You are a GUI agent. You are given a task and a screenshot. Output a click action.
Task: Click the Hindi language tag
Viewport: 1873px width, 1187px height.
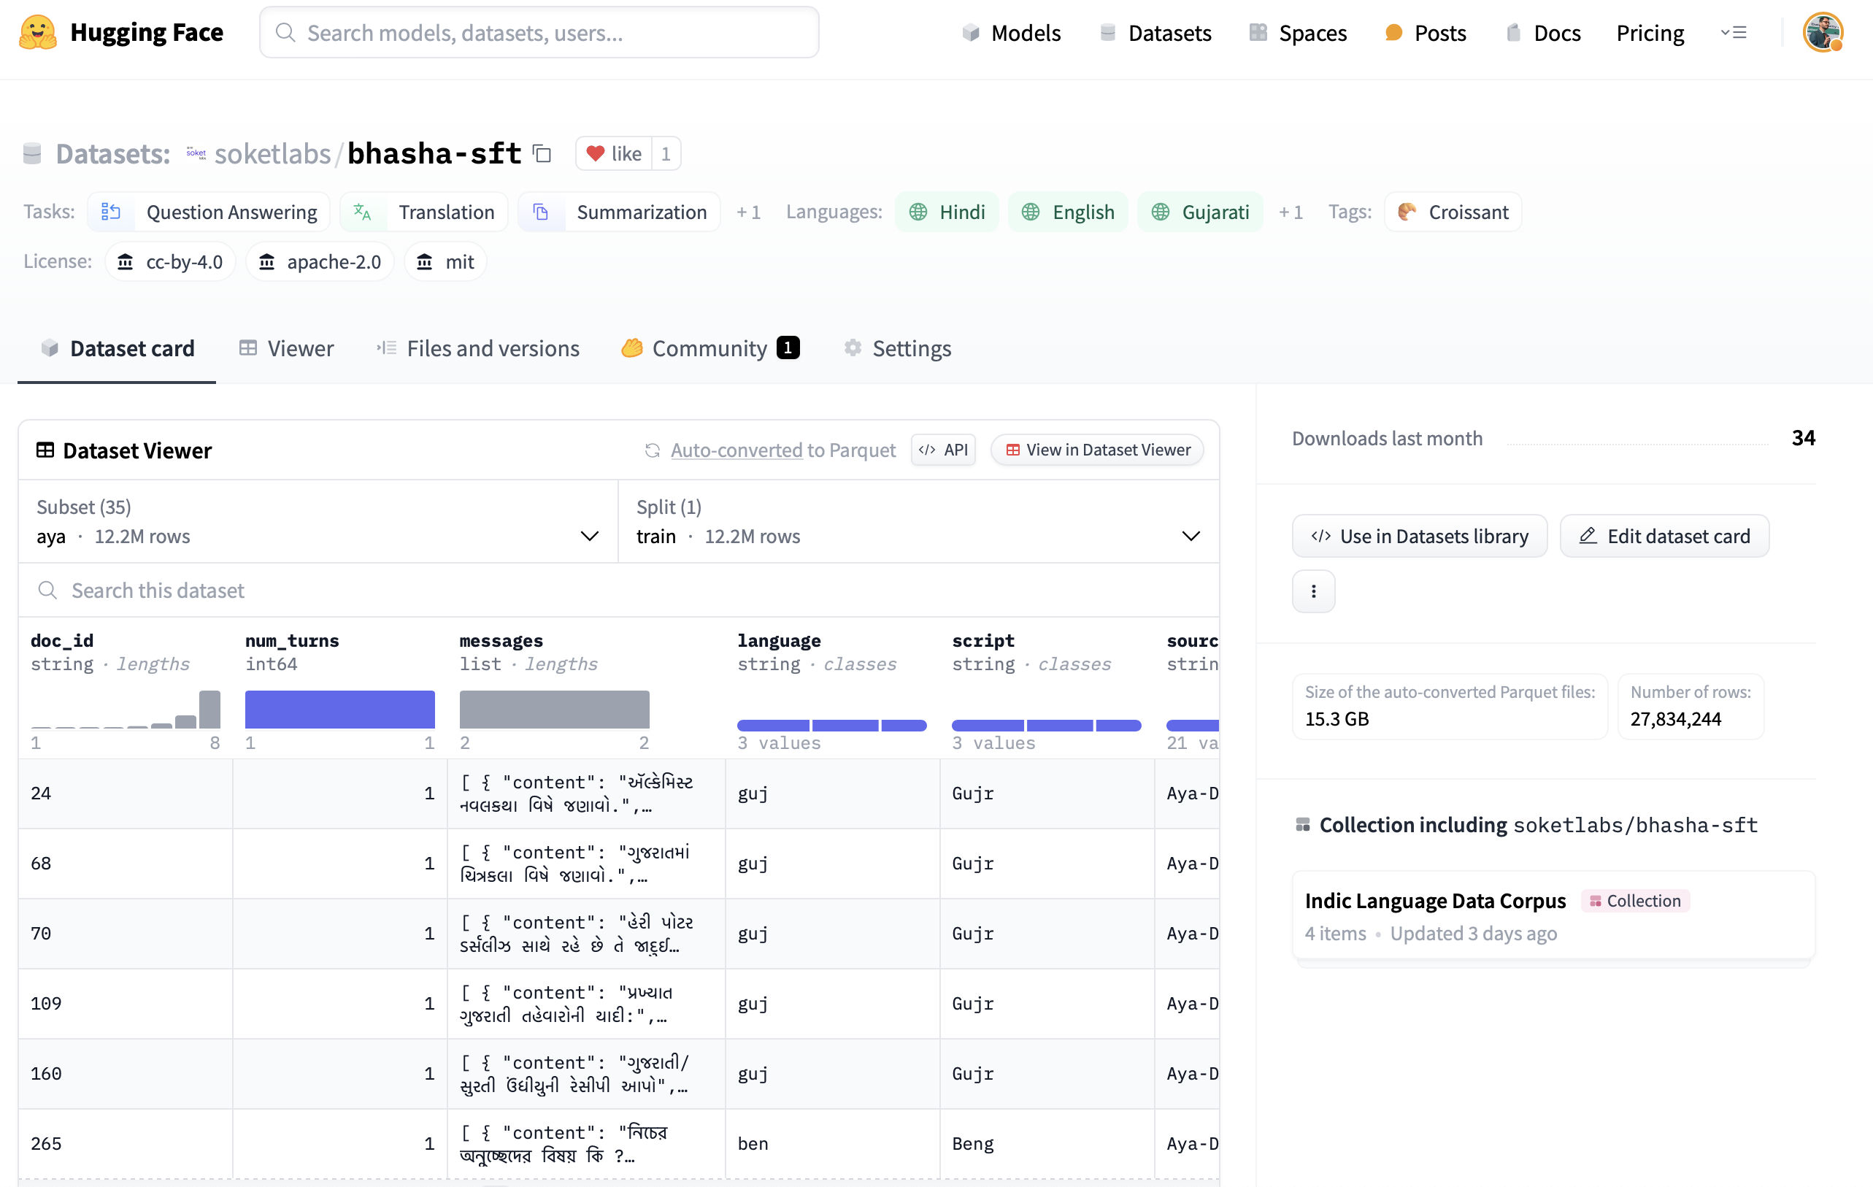click(x=947, y=212)
